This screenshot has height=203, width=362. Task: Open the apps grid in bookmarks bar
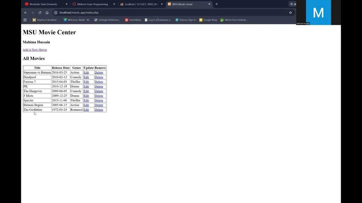pos(25,20)
